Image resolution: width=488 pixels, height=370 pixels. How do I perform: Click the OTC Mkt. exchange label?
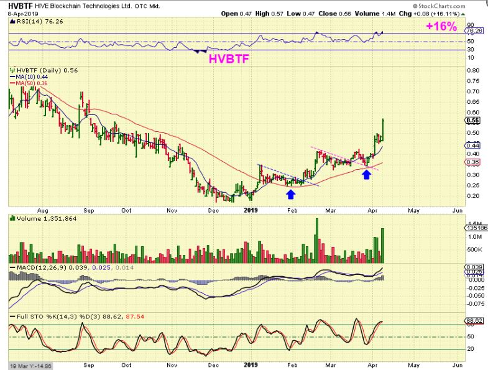(x=147, y=6)
